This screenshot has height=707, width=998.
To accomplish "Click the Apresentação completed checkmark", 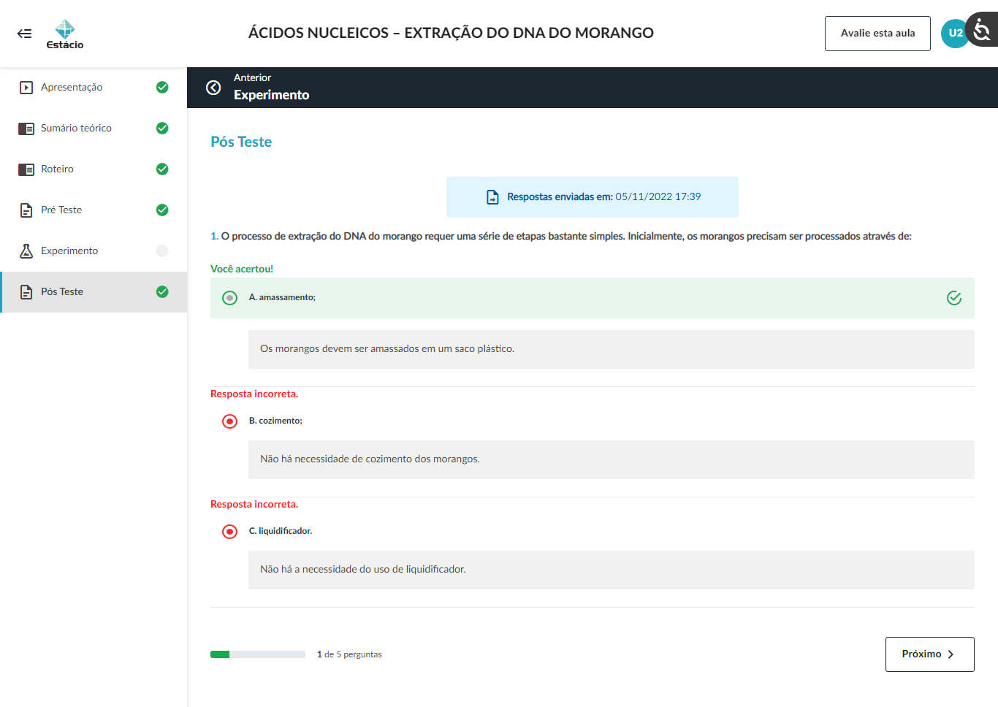I will coord(162,88).
